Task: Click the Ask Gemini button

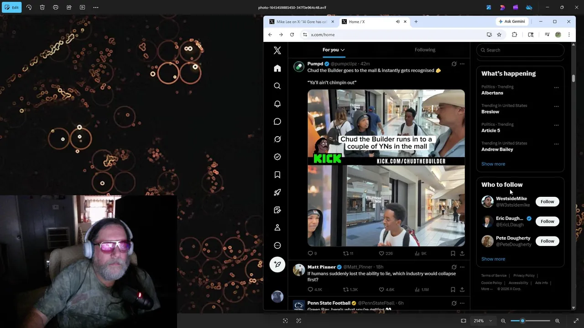Action: tap(511, 21)
